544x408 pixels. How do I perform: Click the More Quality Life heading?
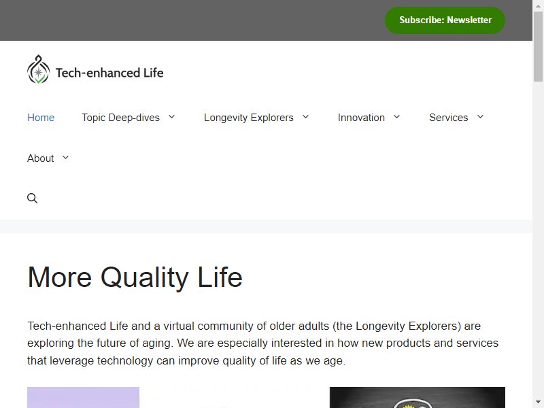[x=135, y=277]
